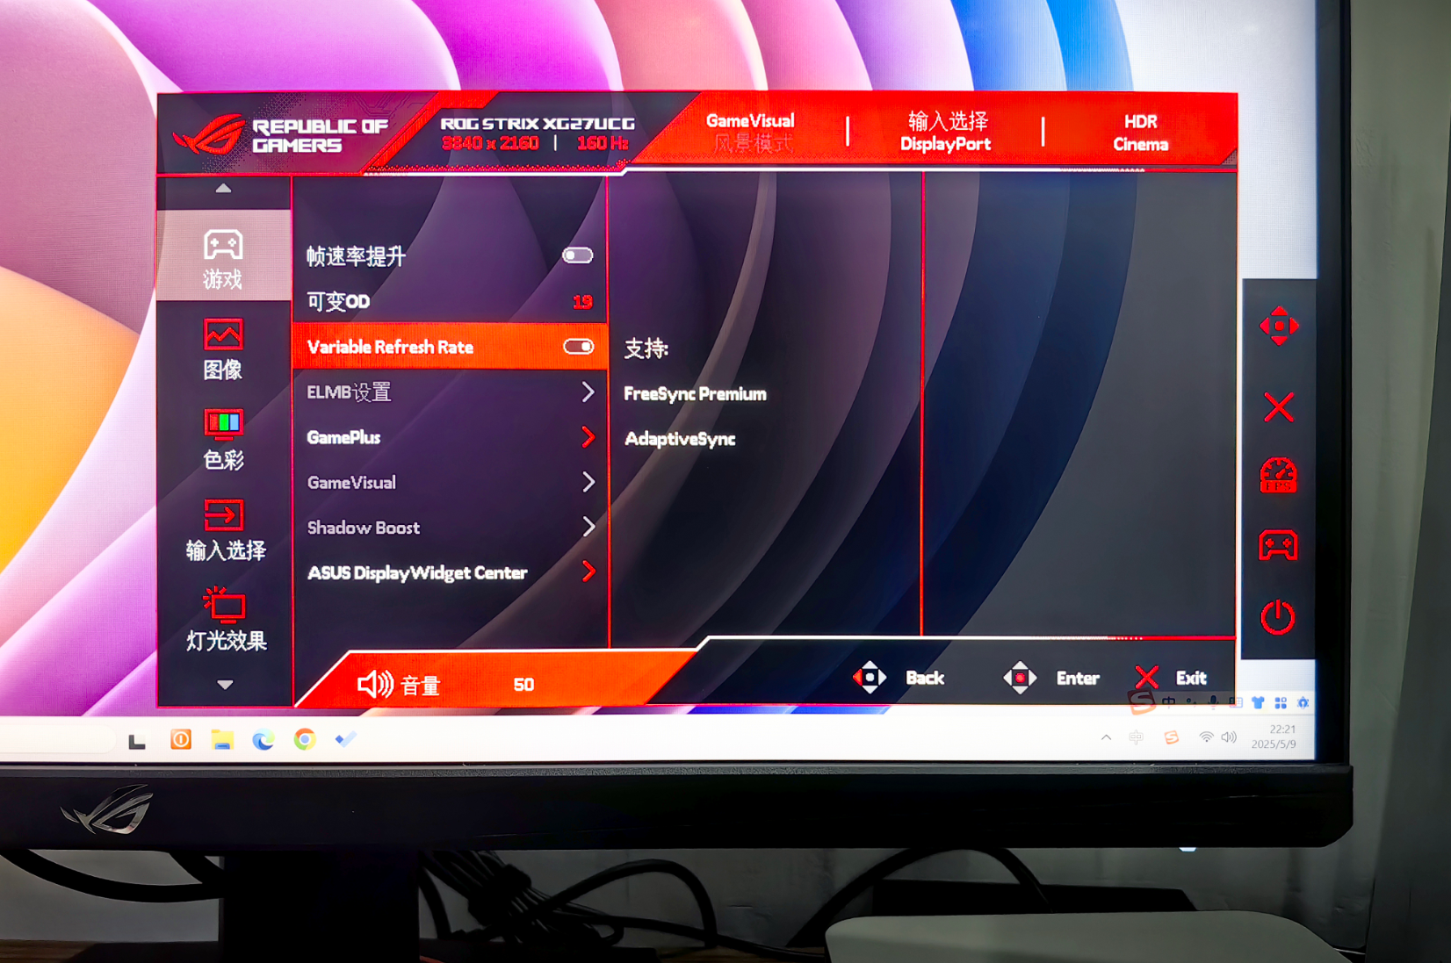Toggle the Variable Refresh Rate switch
The height and width of the screenshot is (963, 1451).
tap(579, 346)
